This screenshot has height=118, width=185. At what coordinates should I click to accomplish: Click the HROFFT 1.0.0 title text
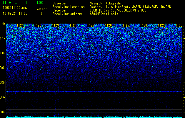point(23,2)
